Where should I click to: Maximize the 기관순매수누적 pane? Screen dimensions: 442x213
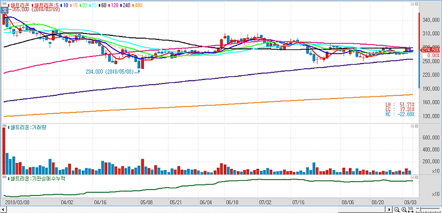click(x=416, y=178)
